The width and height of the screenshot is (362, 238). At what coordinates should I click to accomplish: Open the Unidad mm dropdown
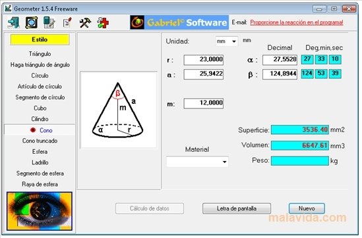226,41
